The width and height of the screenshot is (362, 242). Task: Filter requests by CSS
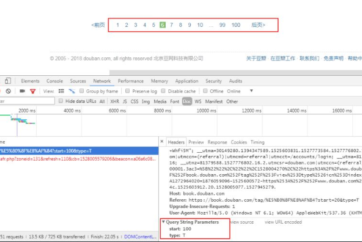[135, 101]
